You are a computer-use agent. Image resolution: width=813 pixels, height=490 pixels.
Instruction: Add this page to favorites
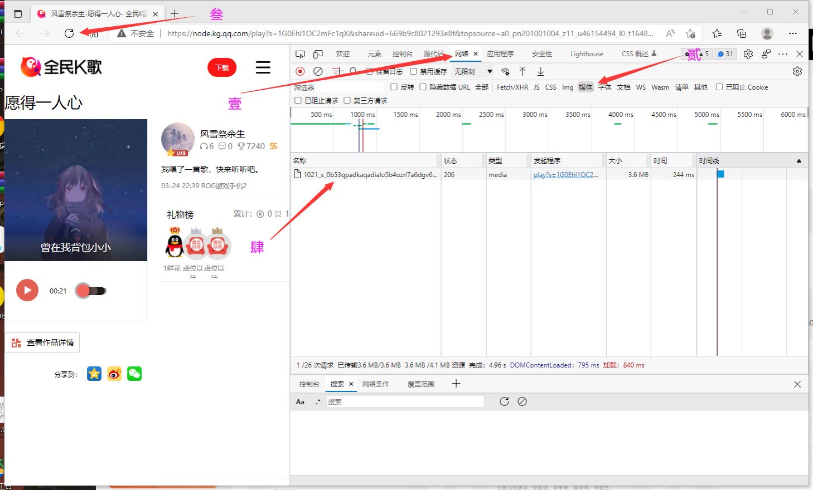coord(690,33)
